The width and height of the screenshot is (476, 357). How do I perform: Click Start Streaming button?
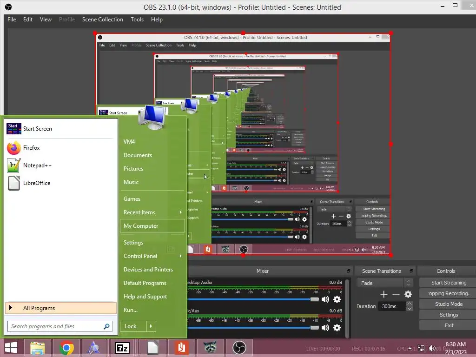click(449, 283)
